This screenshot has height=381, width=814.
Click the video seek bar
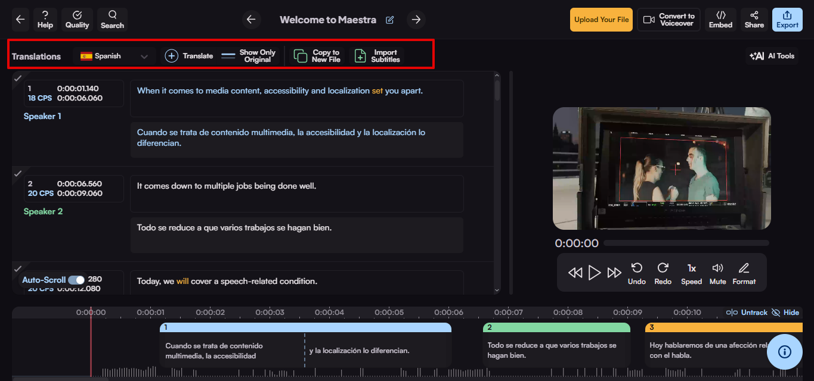[686, 242]
